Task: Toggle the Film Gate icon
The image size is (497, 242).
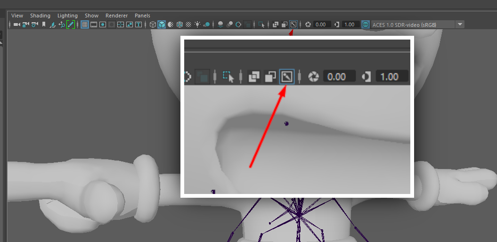Action: [93, 24]
